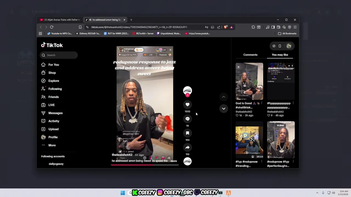
Task: Click phone app icon at top right
Action: click(x=280, y=46)
